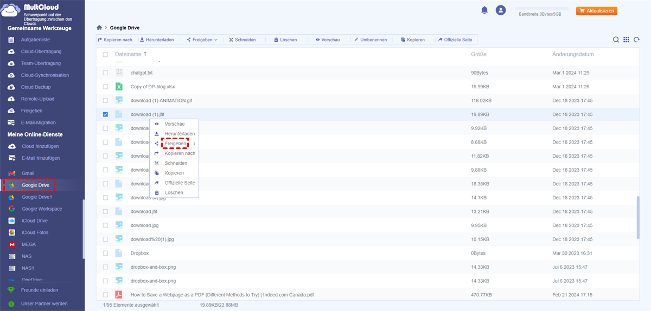Check the box for the Indeed.com PDF file
Image resolution: width=651 pixels, height=311 pixels.
[x=105, y=295]
